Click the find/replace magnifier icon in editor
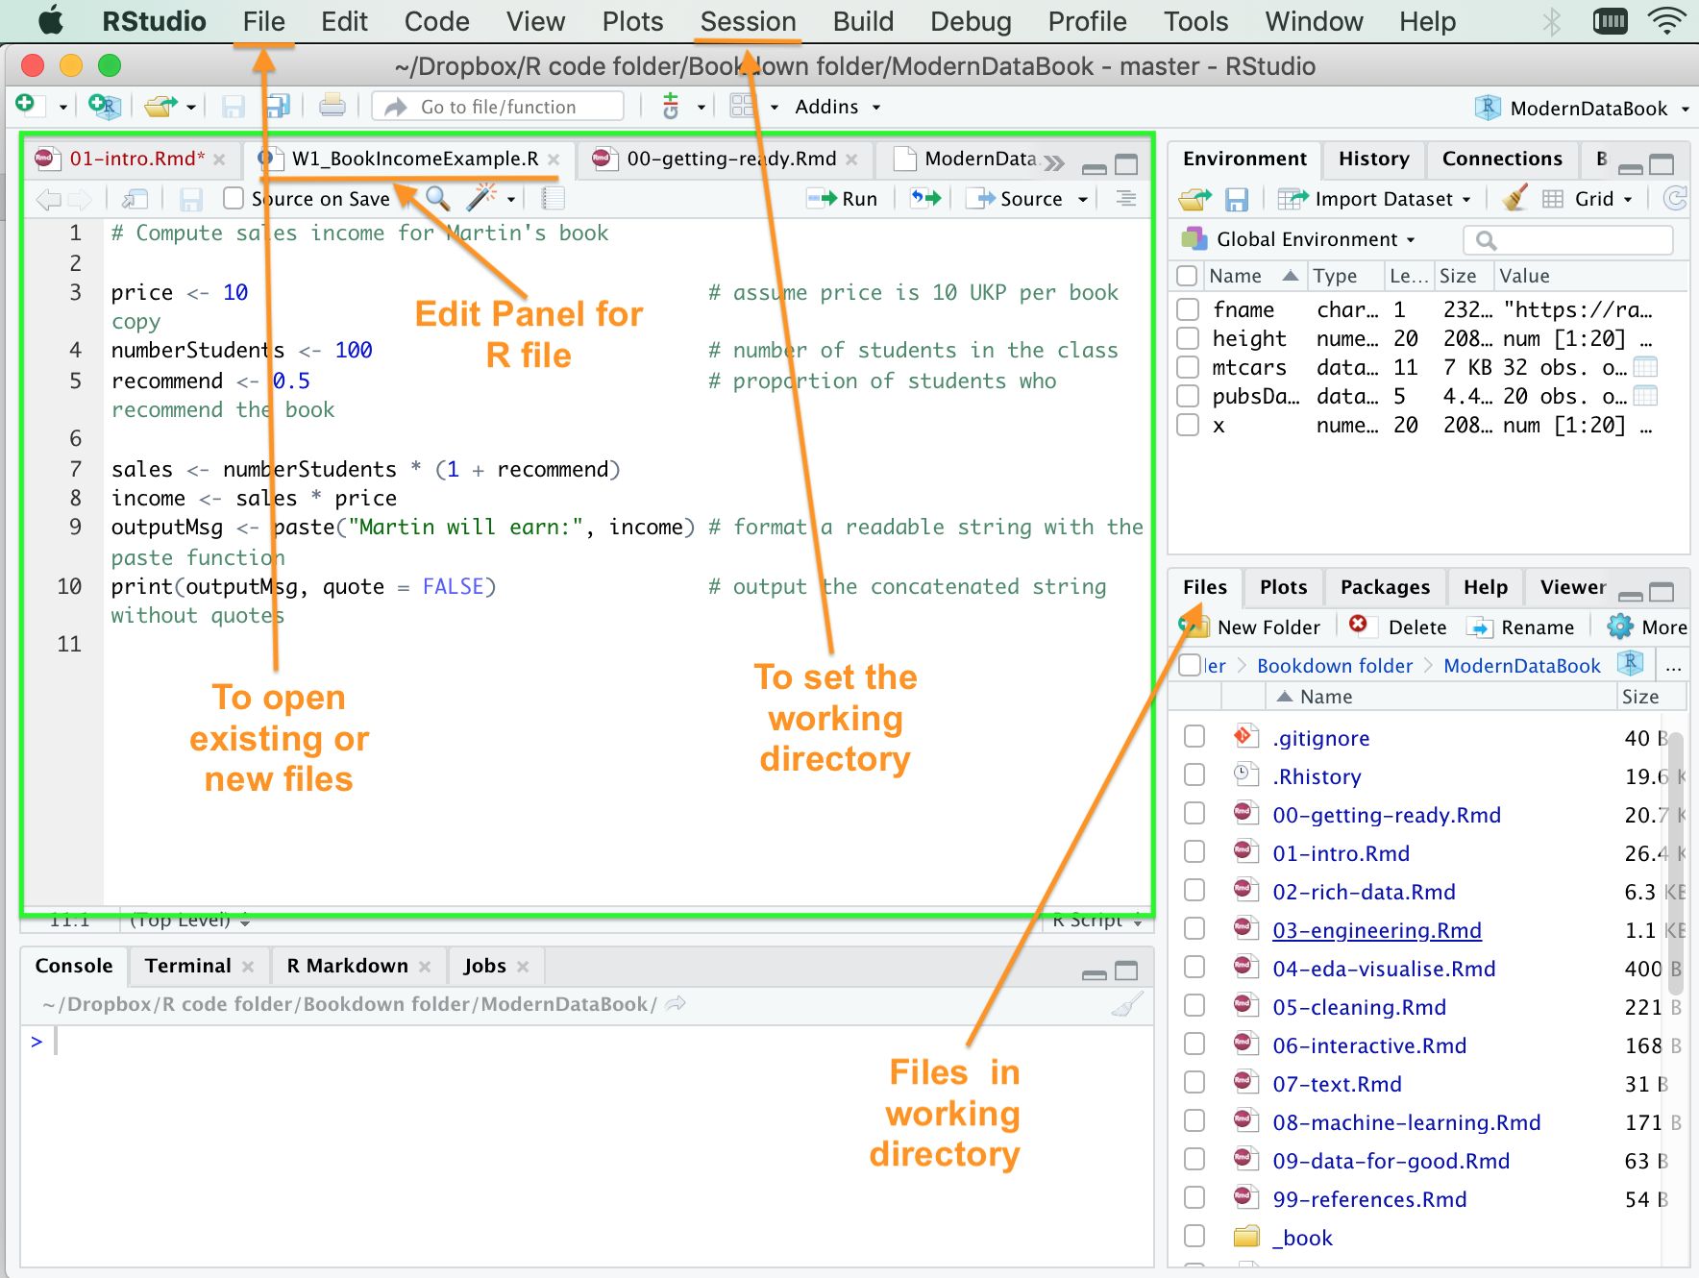The image size is (1699, 1278). pyautogui.click(x=437, y=198)
